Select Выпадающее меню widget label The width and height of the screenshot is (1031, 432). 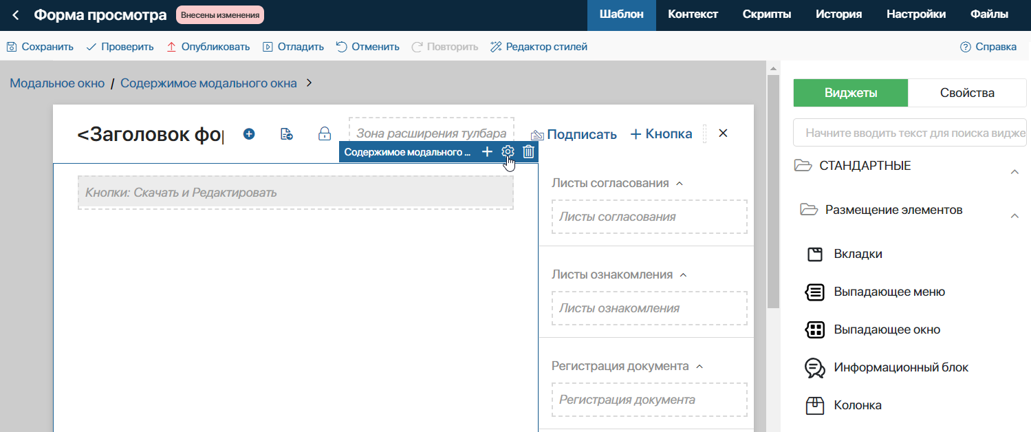pos(889,292)
